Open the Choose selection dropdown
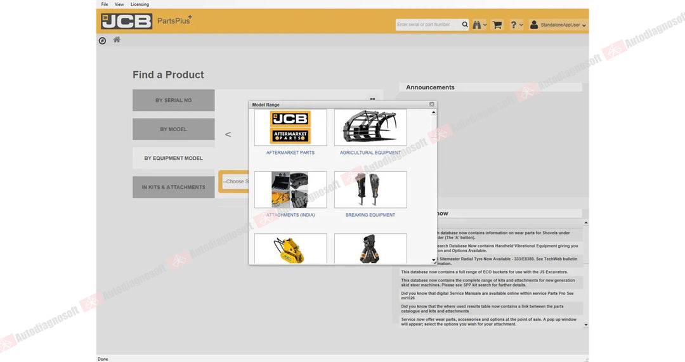Screen dimensions: 685x362 [234, 181]
